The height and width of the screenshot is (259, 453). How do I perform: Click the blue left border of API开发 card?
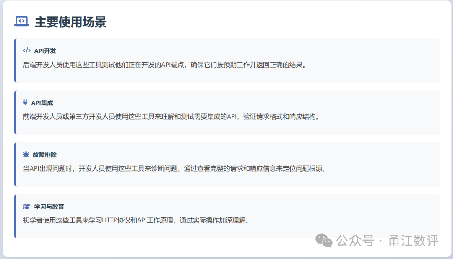point(15,60)
